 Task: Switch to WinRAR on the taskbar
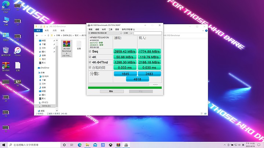pyautogui.click(x=118, y=145)
